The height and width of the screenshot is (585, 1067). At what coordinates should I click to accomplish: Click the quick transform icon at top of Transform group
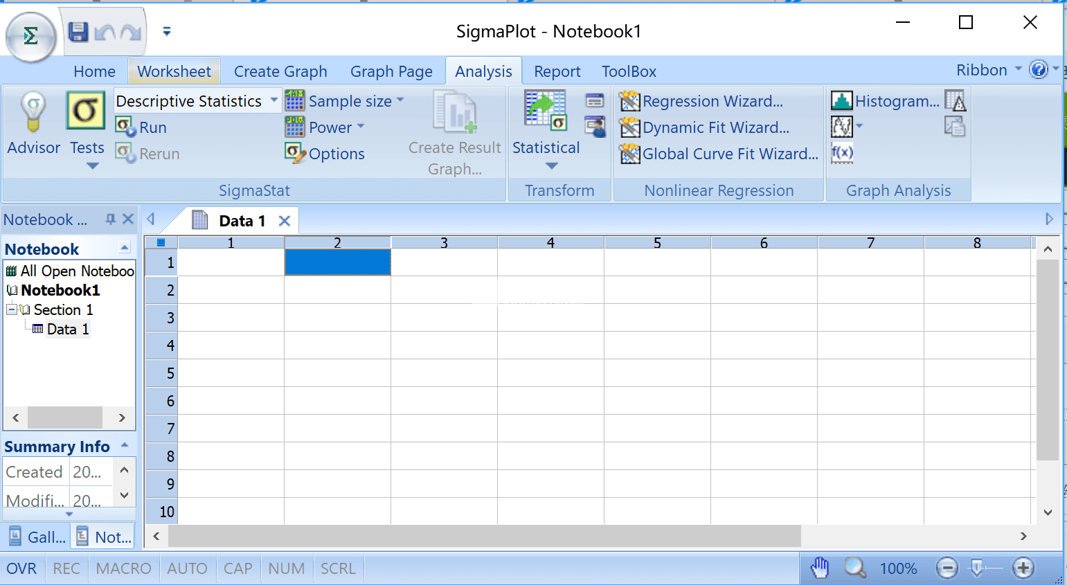595,101
